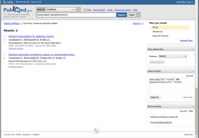Image resolution: width=199 pixels, height=138 pixels.
Task: Open the Help Desk link
Action: tap(189, 135)
